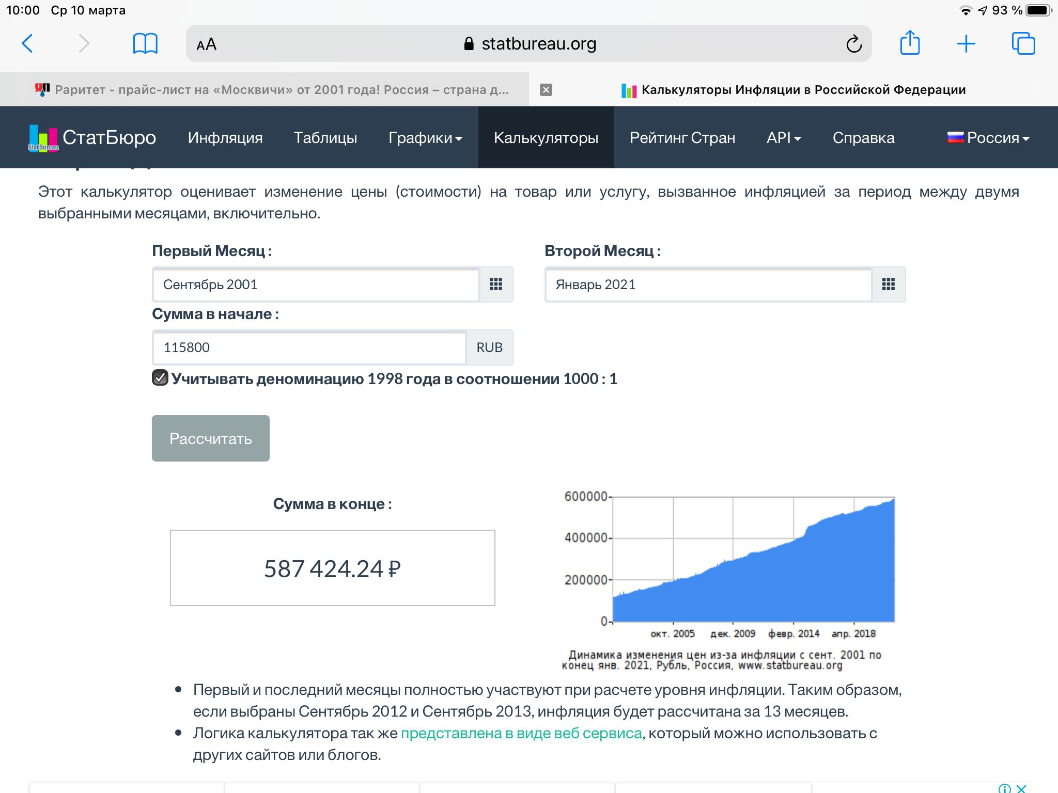This screenshot has width=1058, height=793.
Task: Follow the представлена в виде веб сервиса link
Action: 521,733
